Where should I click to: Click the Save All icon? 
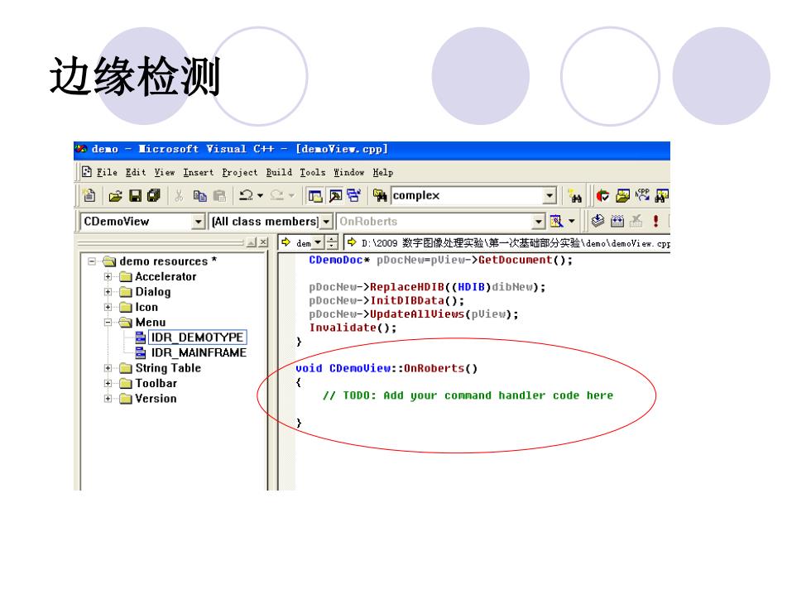click(x=154, y=195)
